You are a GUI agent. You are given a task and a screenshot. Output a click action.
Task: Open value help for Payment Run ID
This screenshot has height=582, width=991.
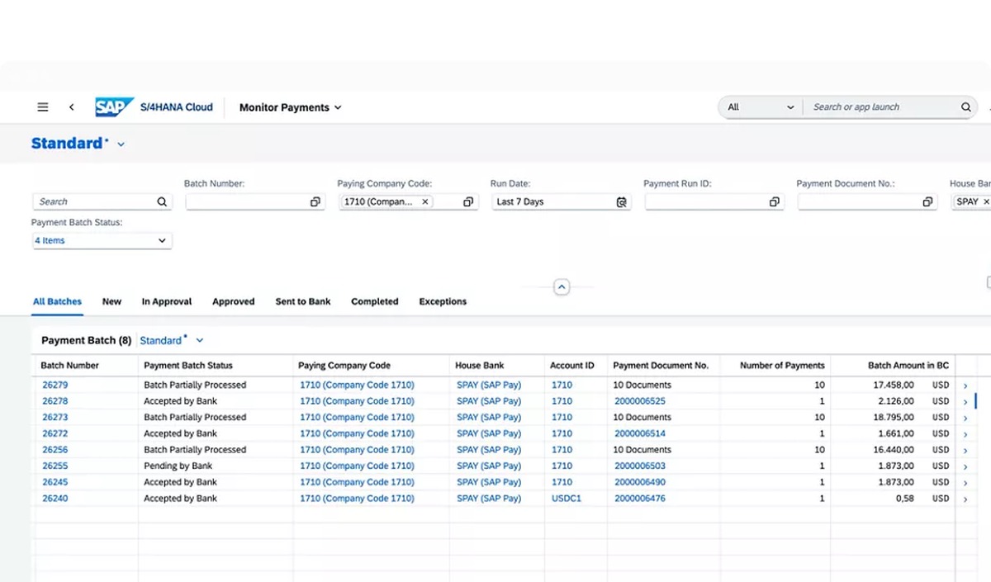(775, 201)
